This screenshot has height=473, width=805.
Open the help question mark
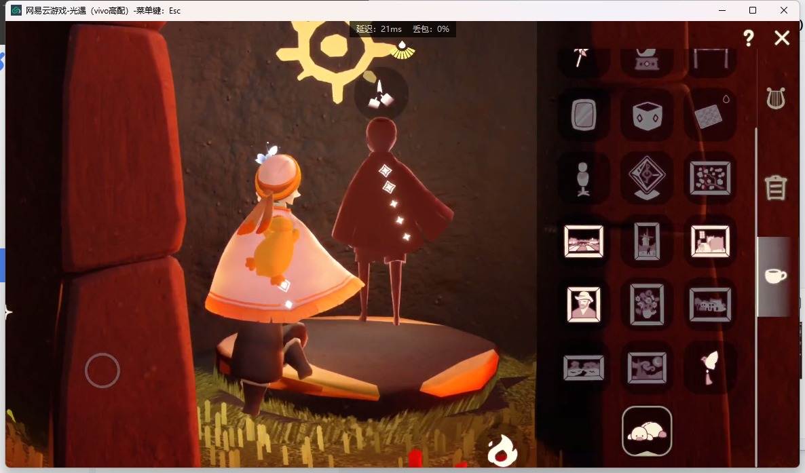[x=749, y=37]
